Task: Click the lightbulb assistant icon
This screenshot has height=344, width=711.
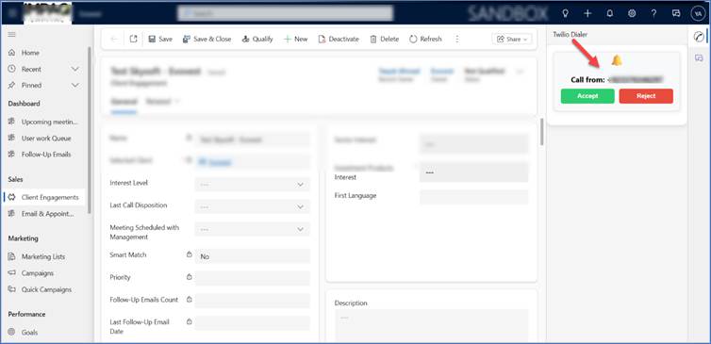Action: [x=565, y=13]
